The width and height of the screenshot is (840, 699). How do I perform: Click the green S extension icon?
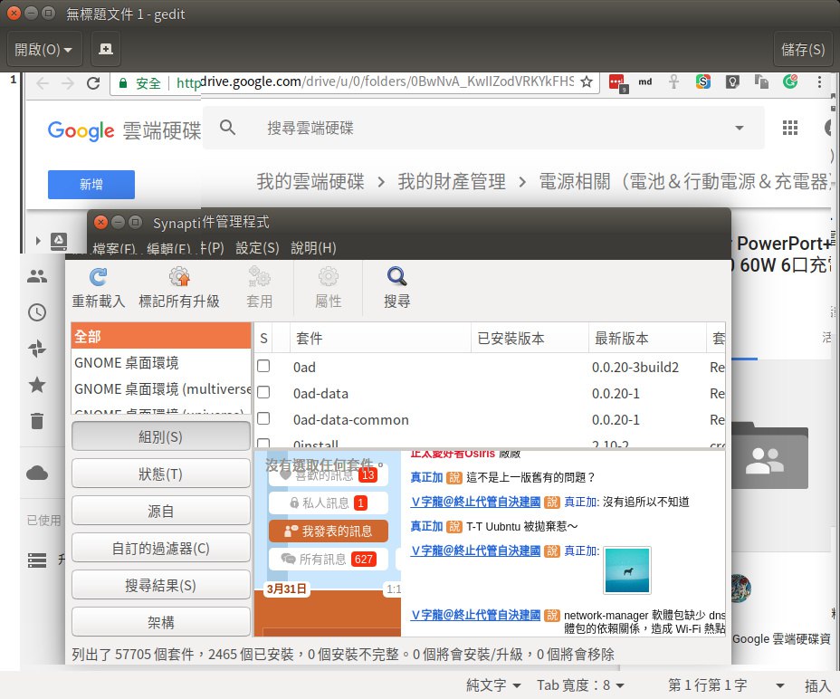(x=702, y=82)
